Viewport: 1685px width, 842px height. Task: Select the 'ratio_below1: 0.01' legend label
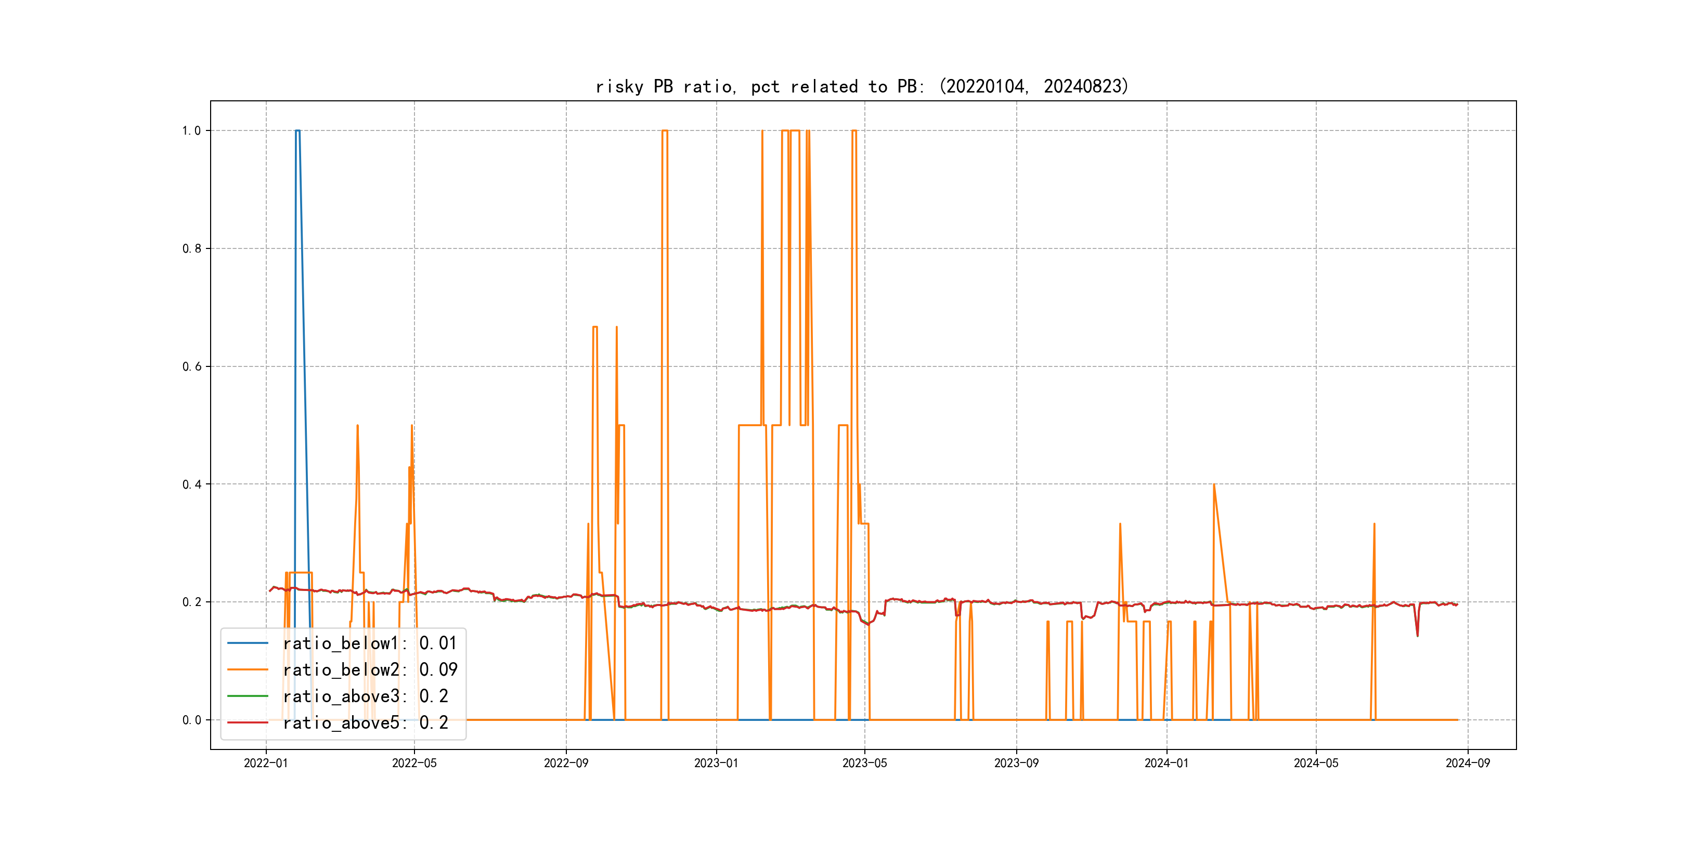tap(370, 643)
